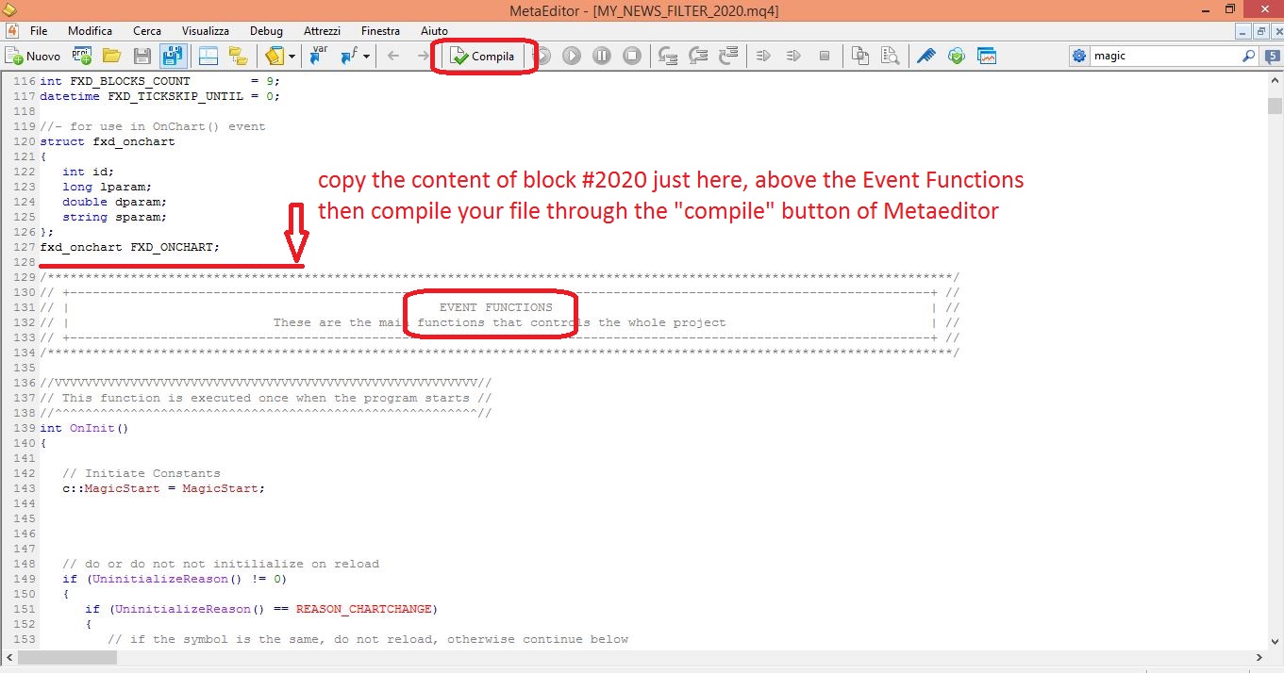
Task: Click the code line 'fxd_onchart FXD_ONCHART;'
Action: pos(129,247)
